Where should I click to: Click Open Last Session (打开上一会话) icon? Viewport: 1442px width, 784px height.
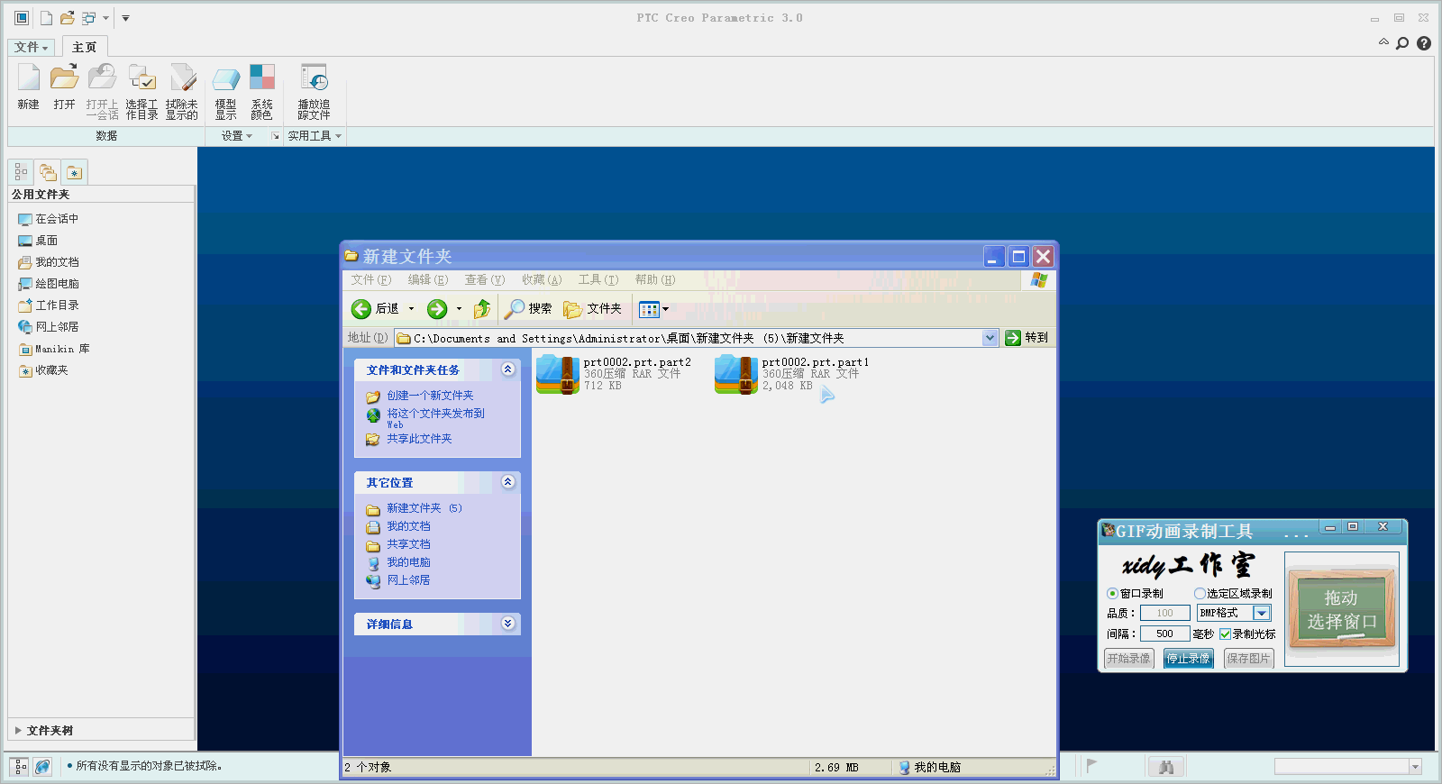102,91
